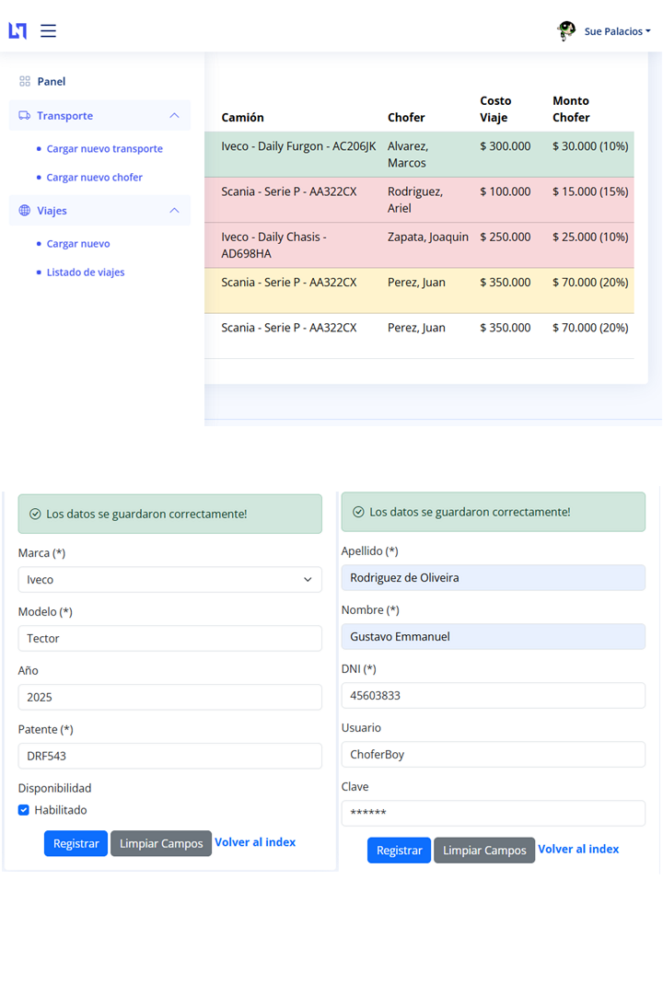Select Cargar nuevo chofer menu item
This screenshot has width=663, height=984.
point(94,178)
